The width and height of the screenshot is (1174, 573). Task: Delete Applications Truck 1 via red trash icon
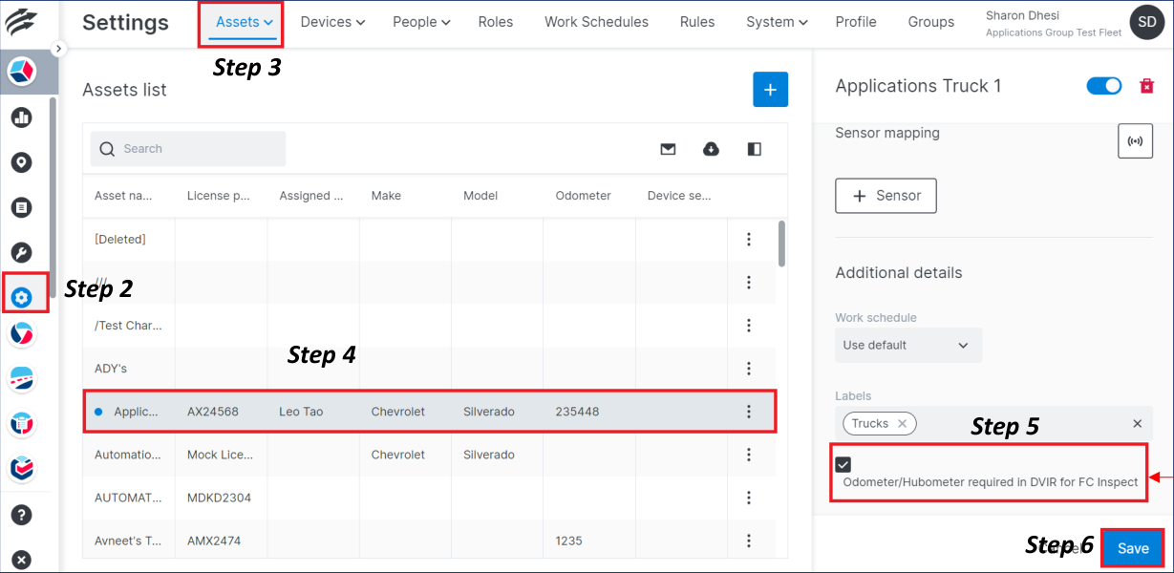pyautogui.click(x=1145, y=86)
